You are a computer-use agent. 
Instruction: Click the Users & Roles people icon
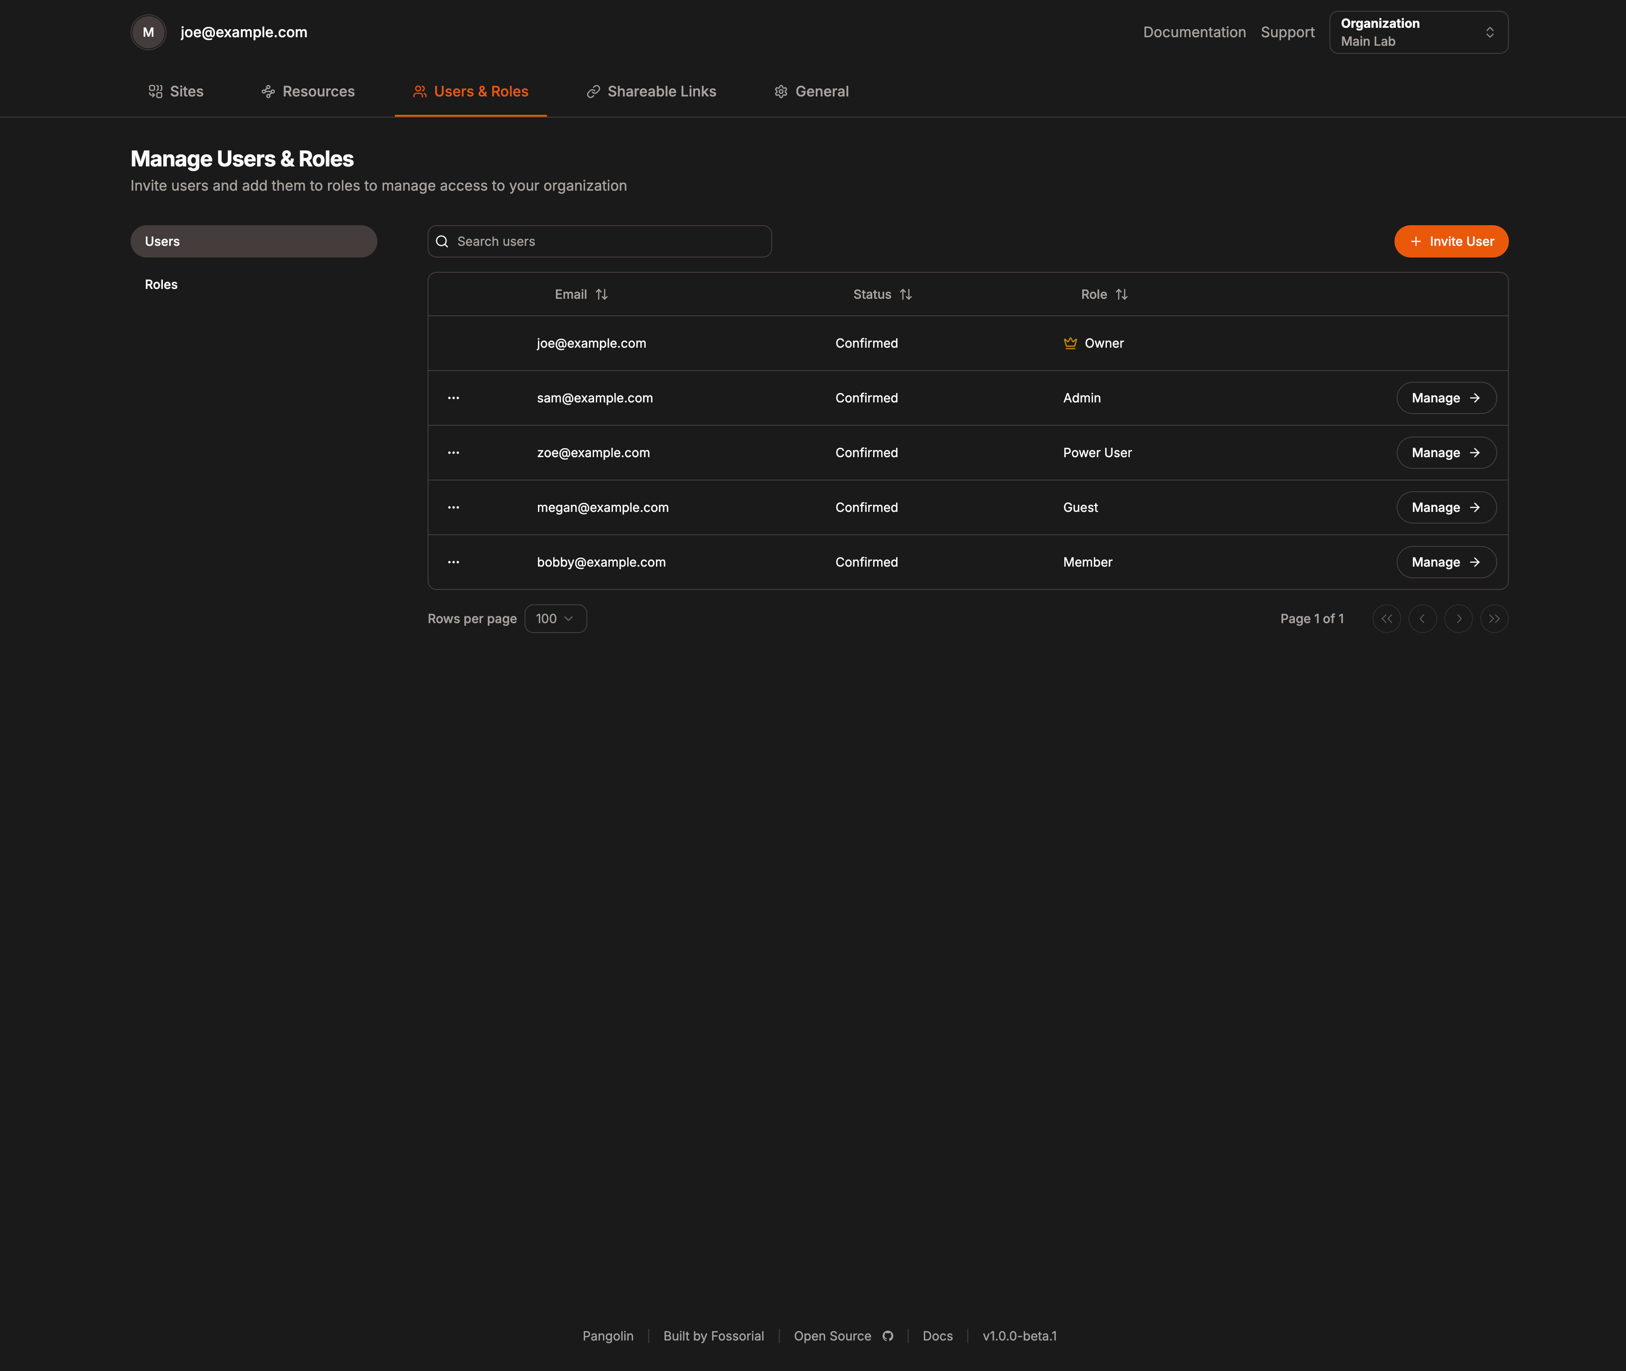(x=420, y=91)
